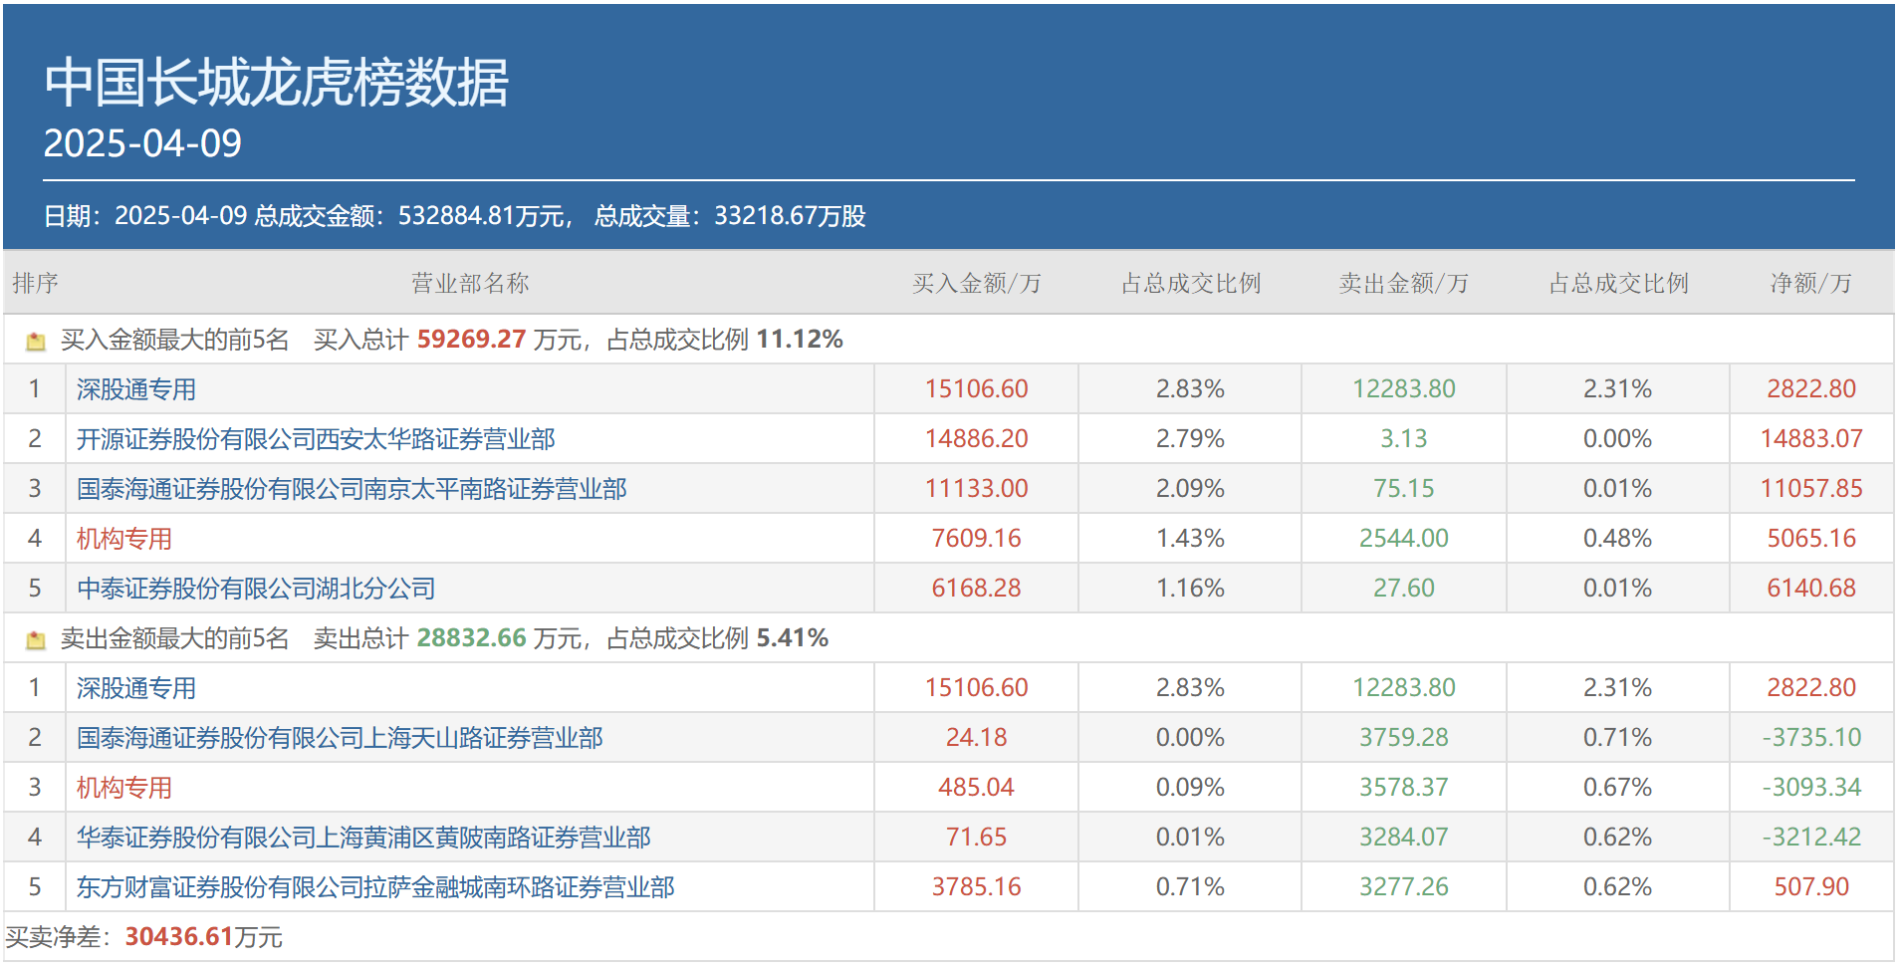Open 华泰证券上海黄浦区黄陂南路证券营业部 link

pyautogui.click(x=363, y=838)
